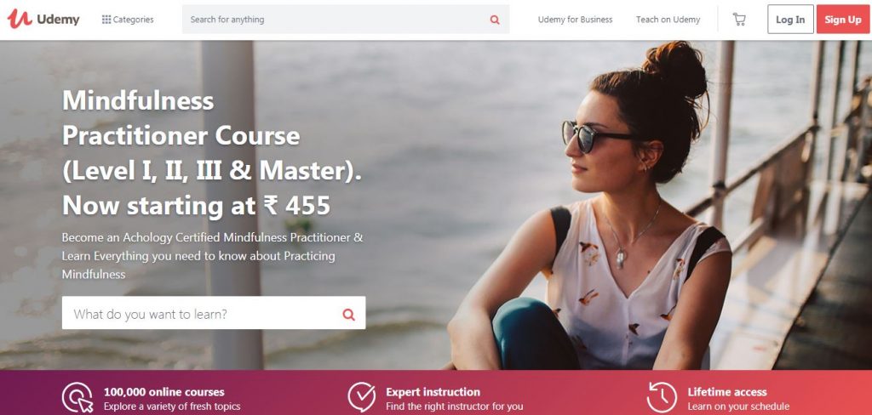Viewport: 872px width, 415px height.
Task: Click the Udemy wordmark text
Action: click(58, 20)
